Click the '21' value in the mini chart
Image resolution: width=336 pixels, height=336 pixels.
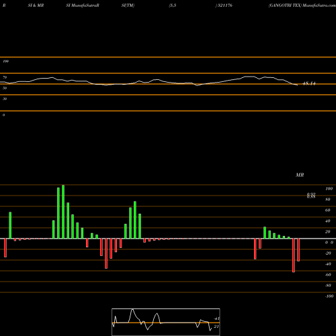click(216, 327)
